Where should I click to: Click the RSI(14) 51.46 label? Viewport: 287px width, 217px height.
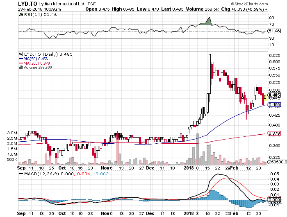tap(41, 15)
